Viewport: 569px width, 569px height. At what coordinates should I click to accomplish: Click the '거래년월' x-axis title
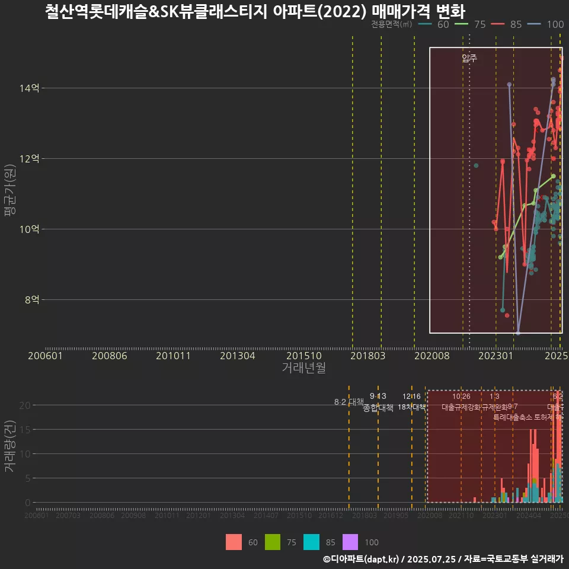tap(303, 367)
